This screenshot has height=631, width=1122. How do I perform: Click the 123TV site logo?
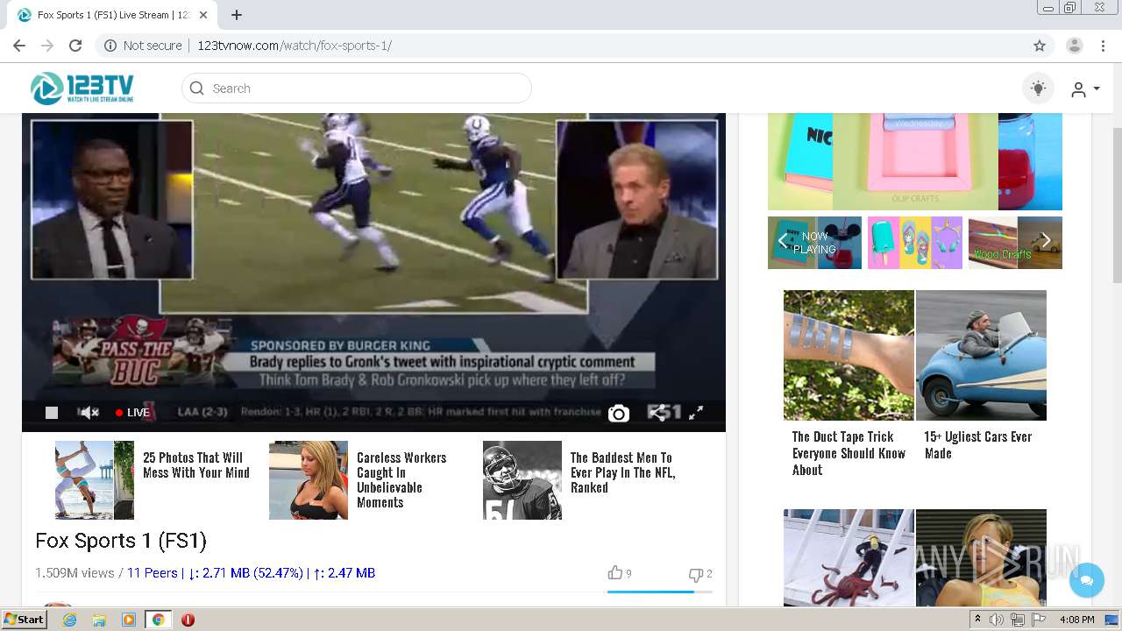pyautogui.click(x=82, y=89)
